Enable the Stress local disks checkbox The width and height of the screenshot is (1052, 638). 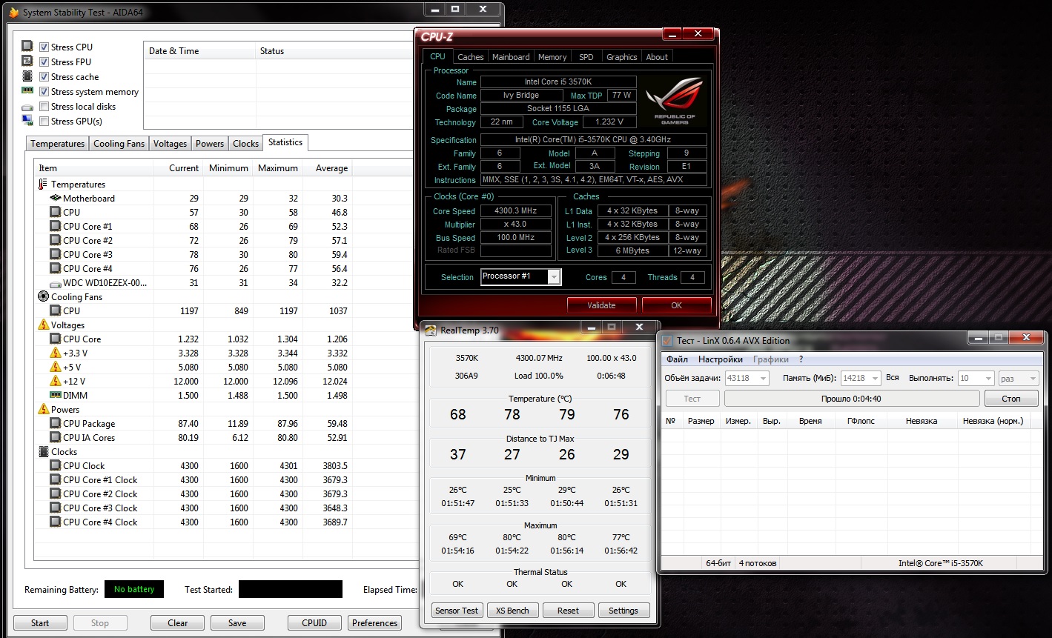(x=44, y=106)
